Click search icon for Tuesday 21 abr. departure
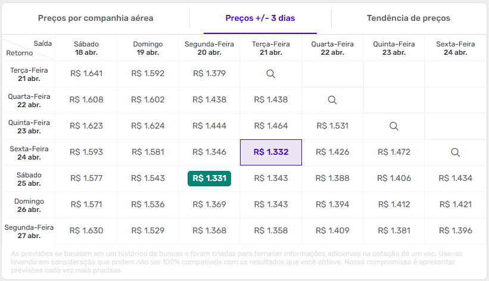 click(x=270, y=74)
